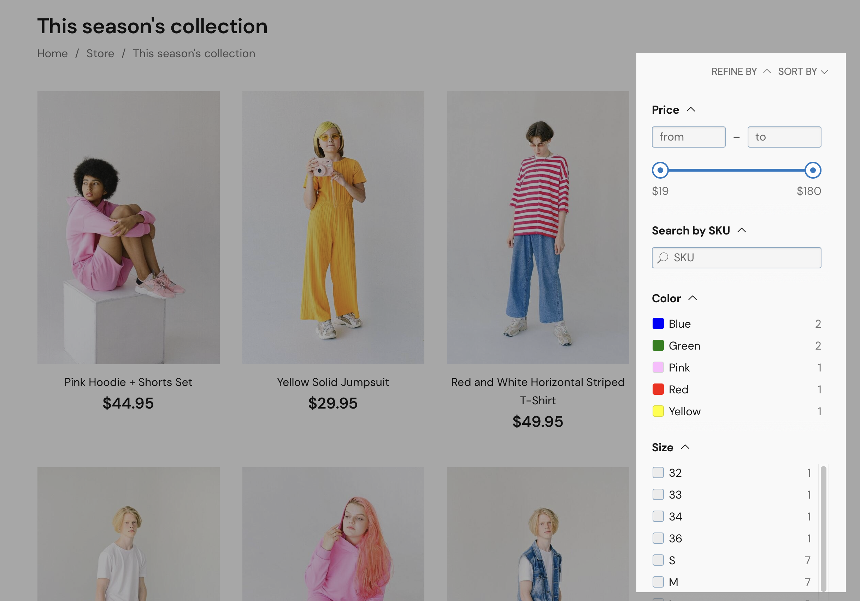The width and height of the screenshot is (860, 601).
Task: Collapse the Size filter section
Action: click(686, 447)
